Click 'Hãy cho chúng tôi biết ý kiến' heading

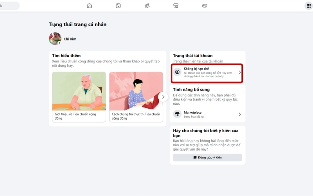(x=206, y=133)
